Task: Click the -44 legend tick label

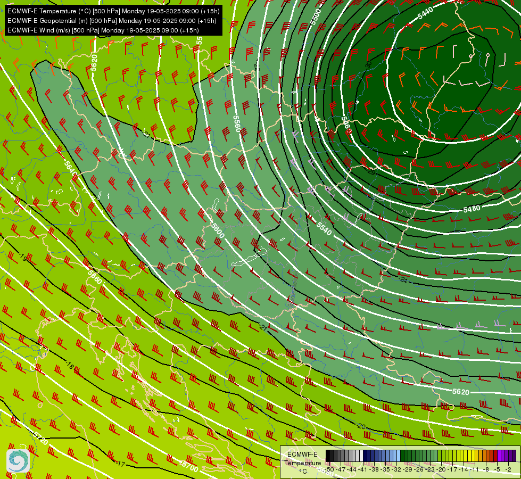Action: click(352, 469)
